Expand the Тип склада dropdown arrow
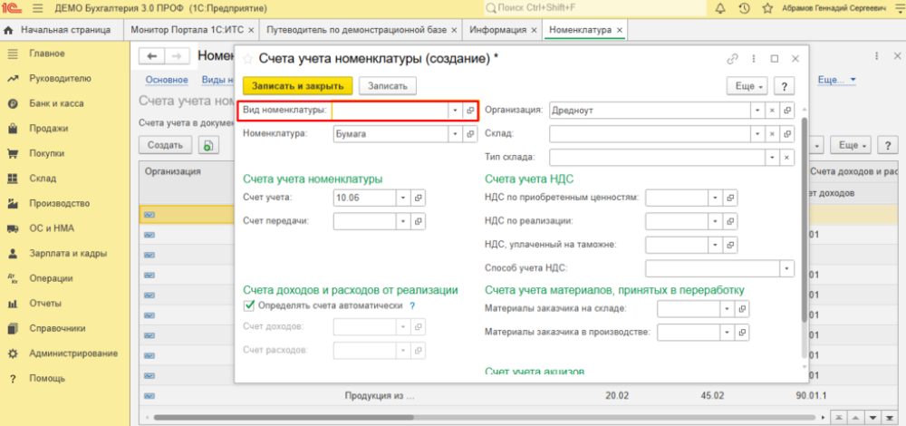 [x=773, y=157]
